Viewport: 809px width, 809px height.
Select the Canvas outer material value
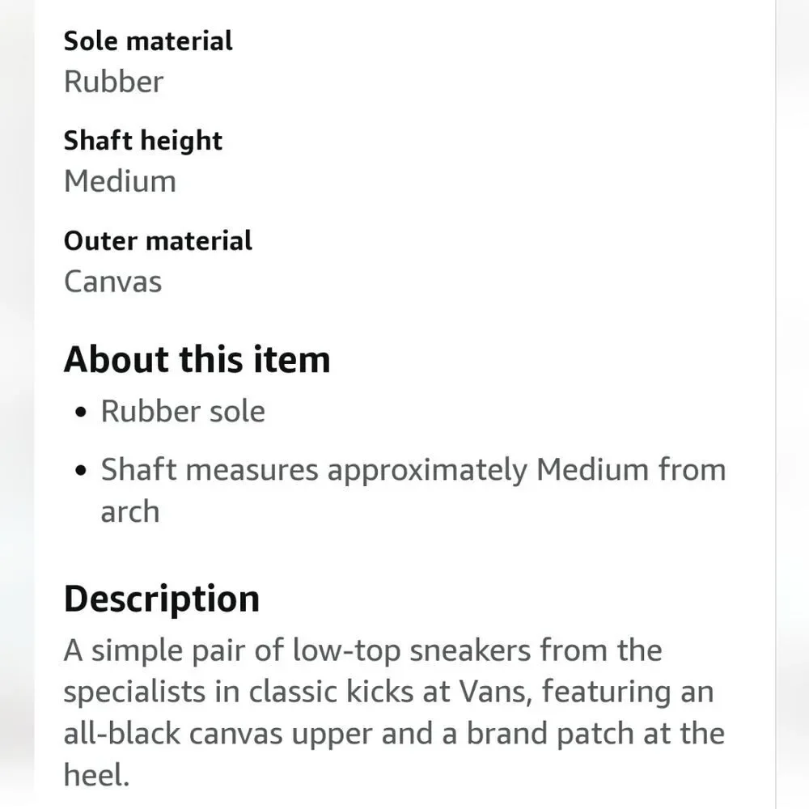click(113, 282)
